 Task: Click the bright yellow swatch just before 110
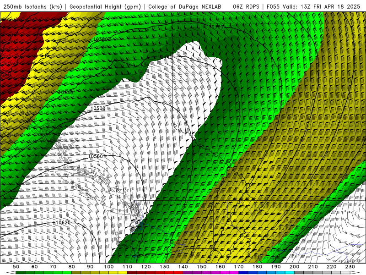[x=123, y=273]
